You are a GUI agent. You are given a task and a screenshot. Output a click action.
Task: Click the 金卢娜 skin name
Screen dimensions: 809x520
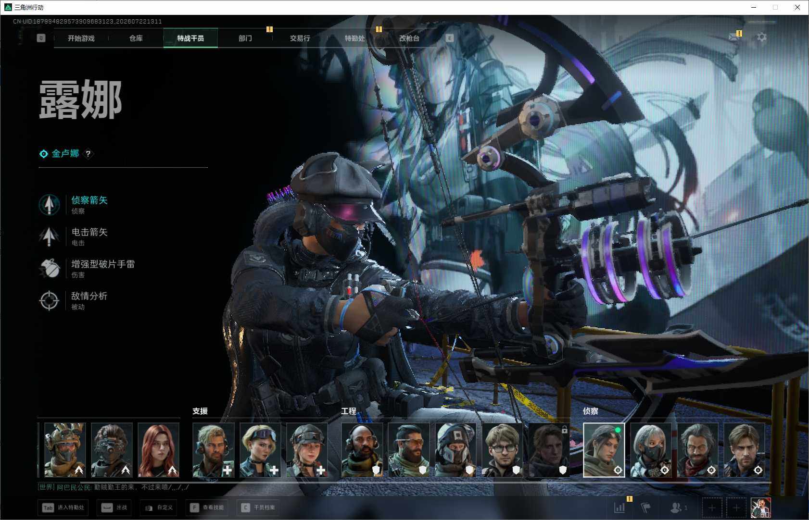[65, 154]
